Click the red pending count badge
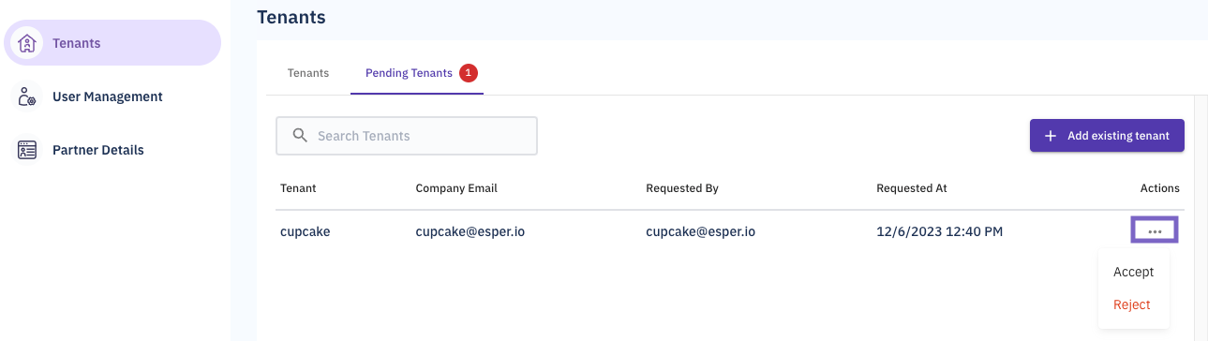The height and width of the screenshot is (341, 1208). click(469, 73)
